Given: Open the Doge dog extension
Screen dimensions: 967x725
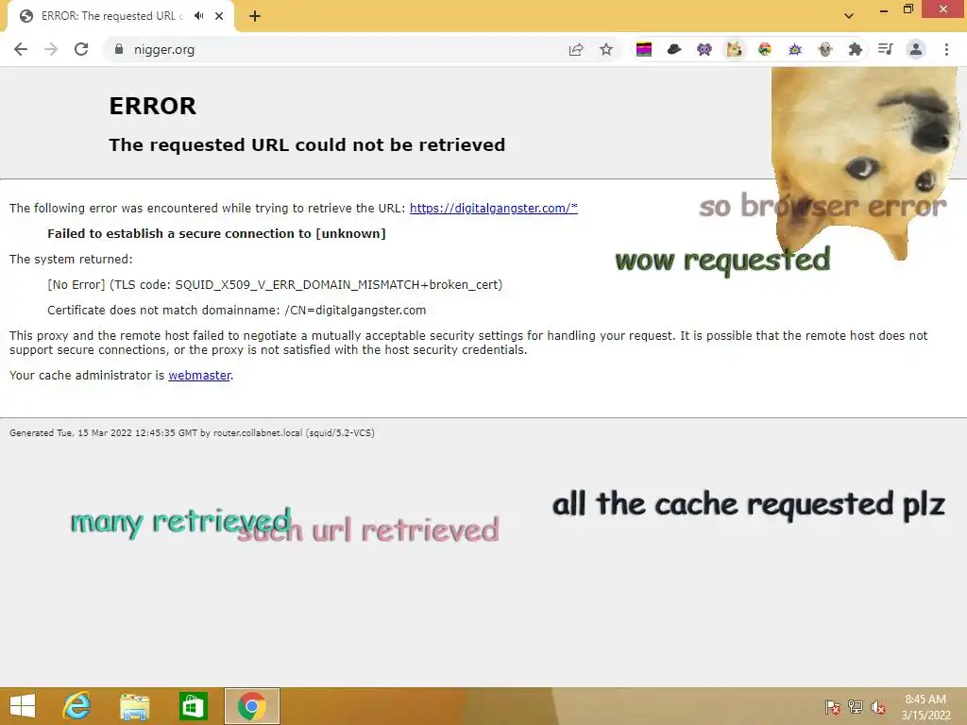Looking at the screenshot, I should (x=735, y=49).
